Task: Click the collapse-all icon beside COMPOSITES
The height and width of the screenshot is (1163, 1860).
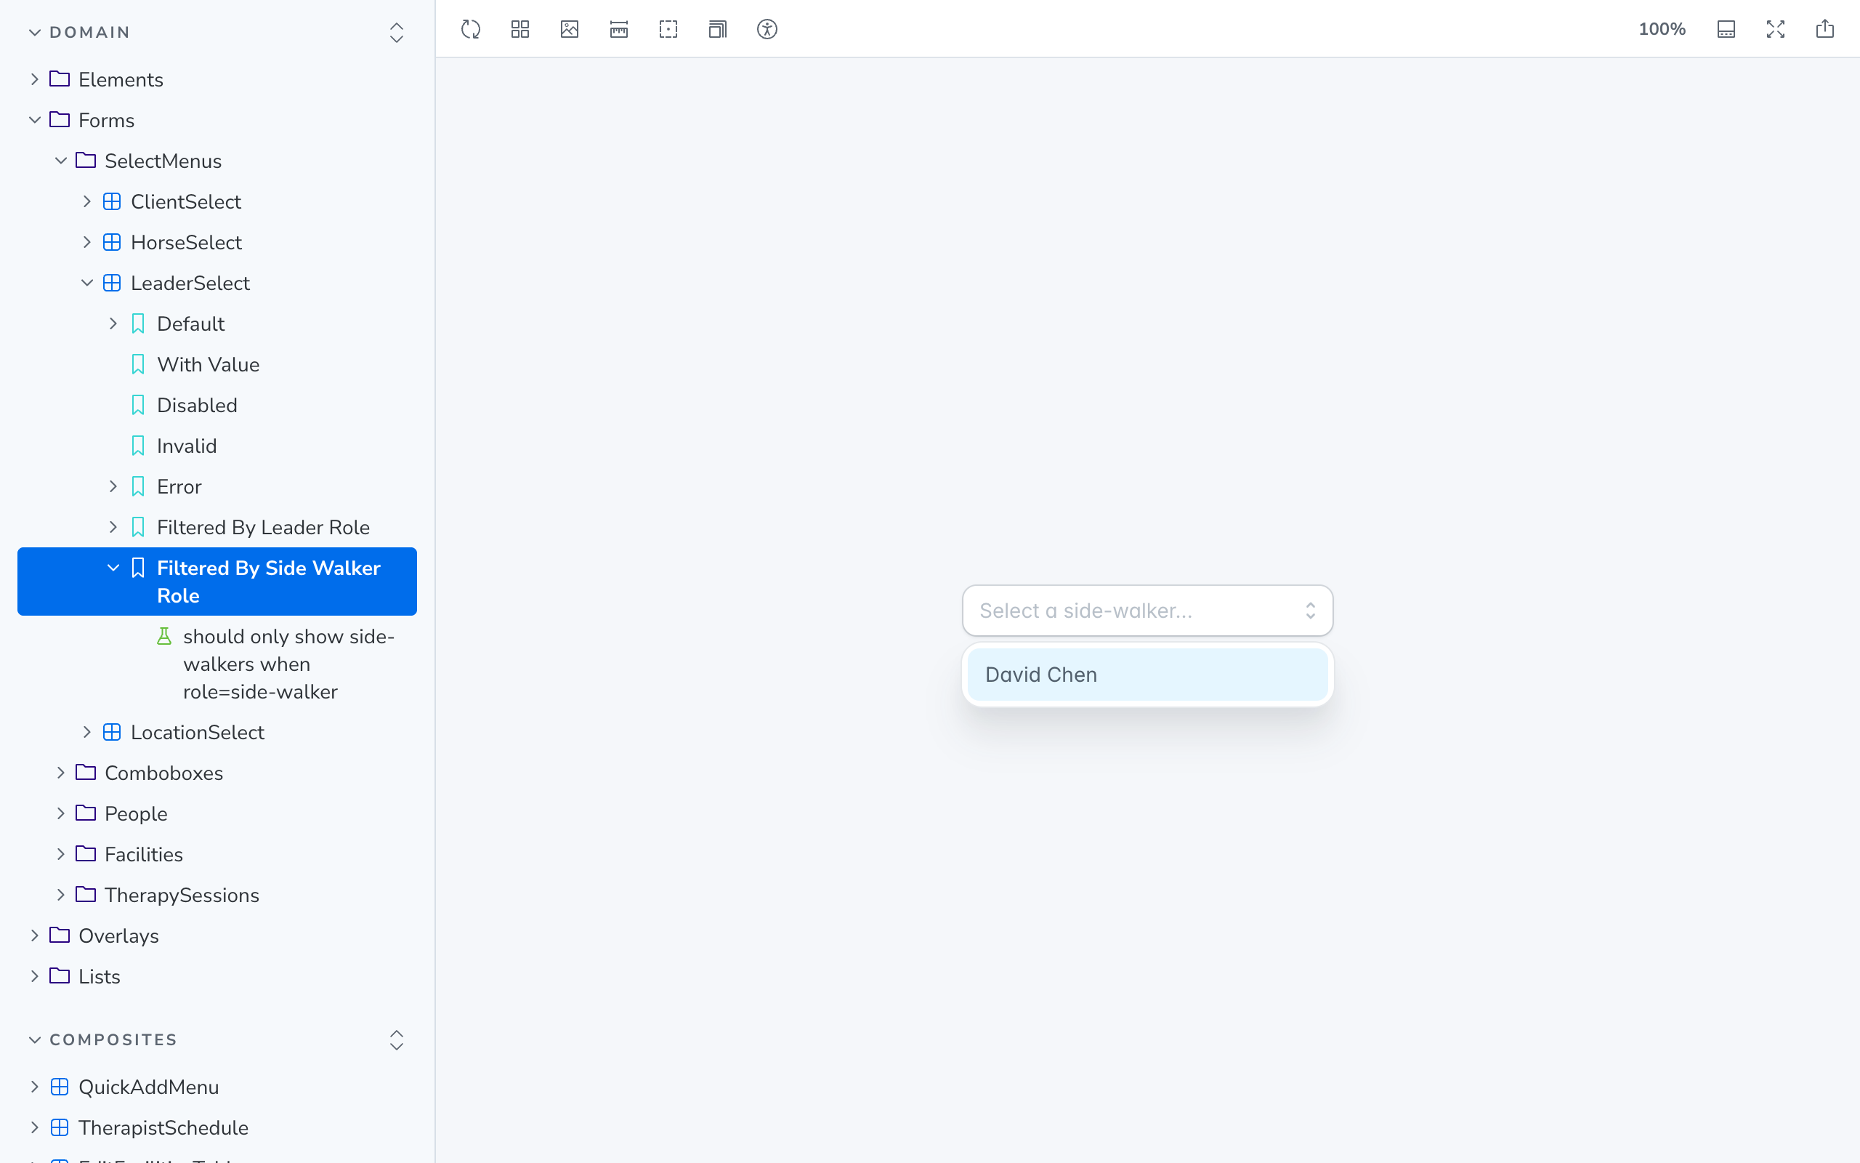Action: pyautogui.click(x=397, y=1040)
